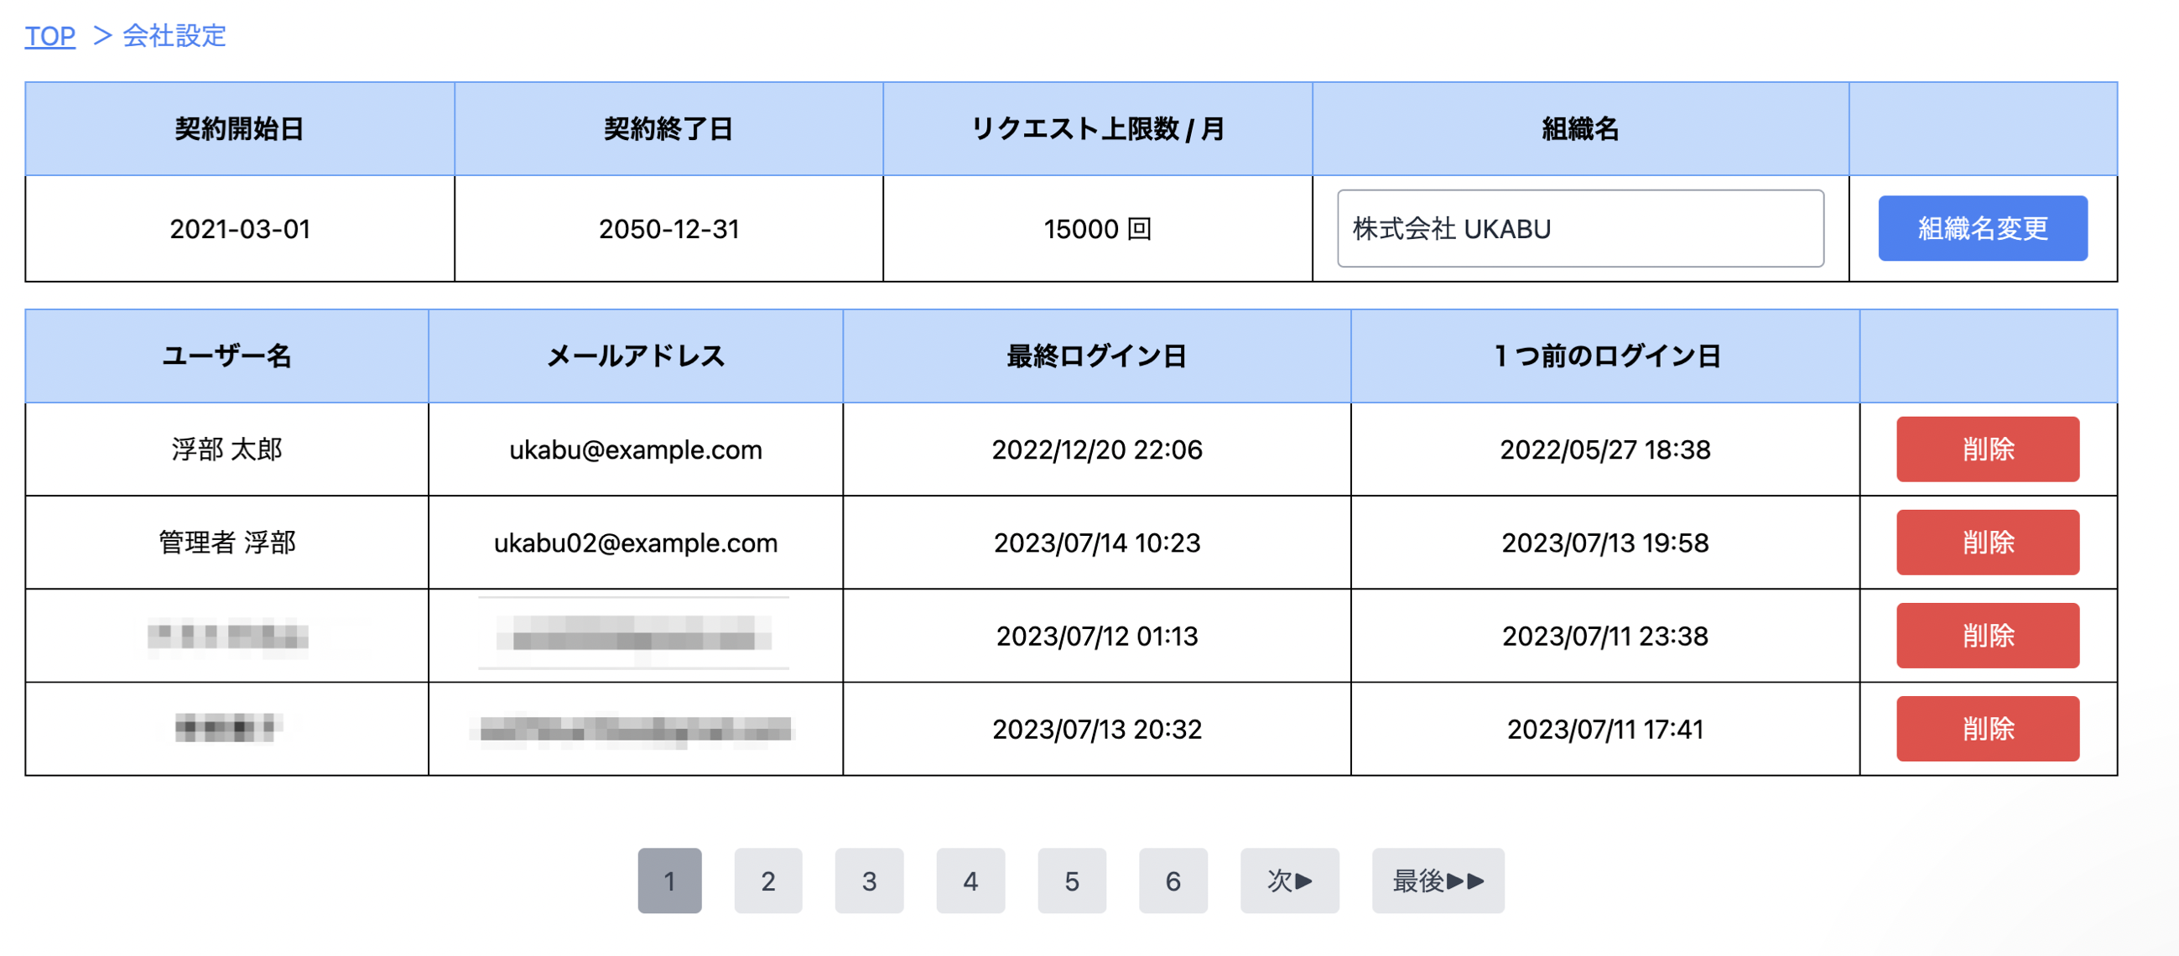The height and width of the screenshot is (956, 2179).
Task: Delete user 管理者 浮部
Action: pyautogui.click(x=1987, y=543)
